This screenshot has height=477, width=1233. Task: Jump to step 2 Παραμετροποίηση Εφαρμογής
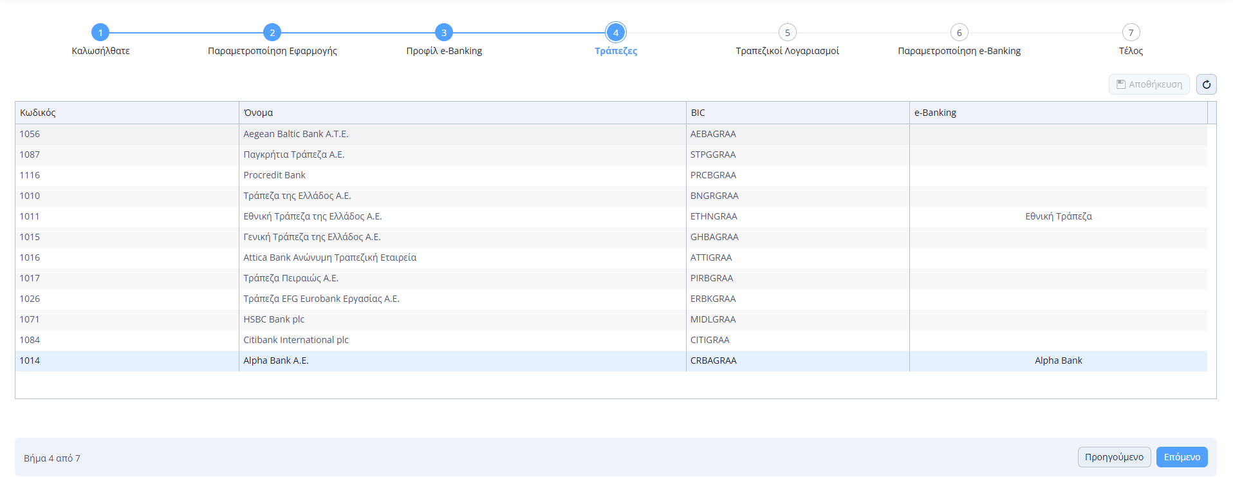[272, 32]
